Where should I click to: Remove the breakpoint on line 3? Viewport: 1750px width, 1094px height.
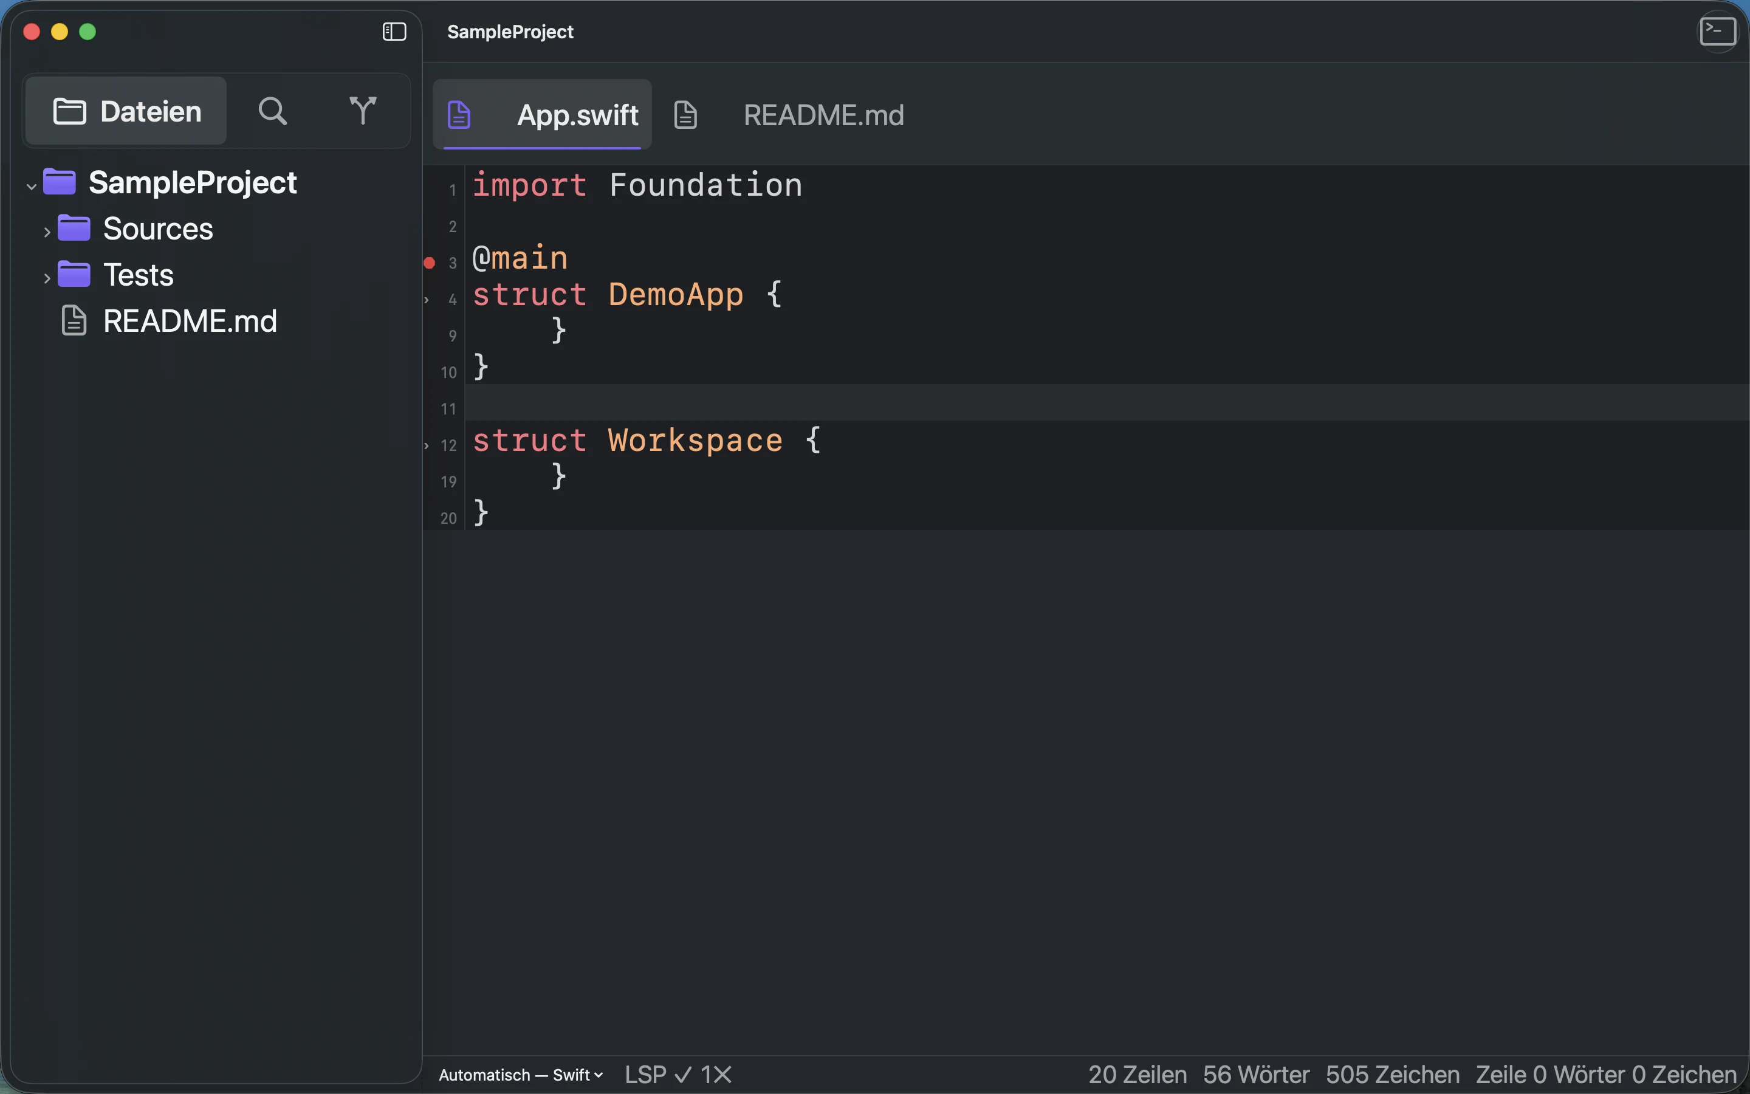click(429, 263)
